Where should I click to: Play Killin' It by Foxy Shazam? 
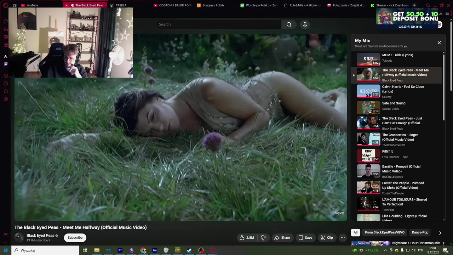(x=396, y=155)
